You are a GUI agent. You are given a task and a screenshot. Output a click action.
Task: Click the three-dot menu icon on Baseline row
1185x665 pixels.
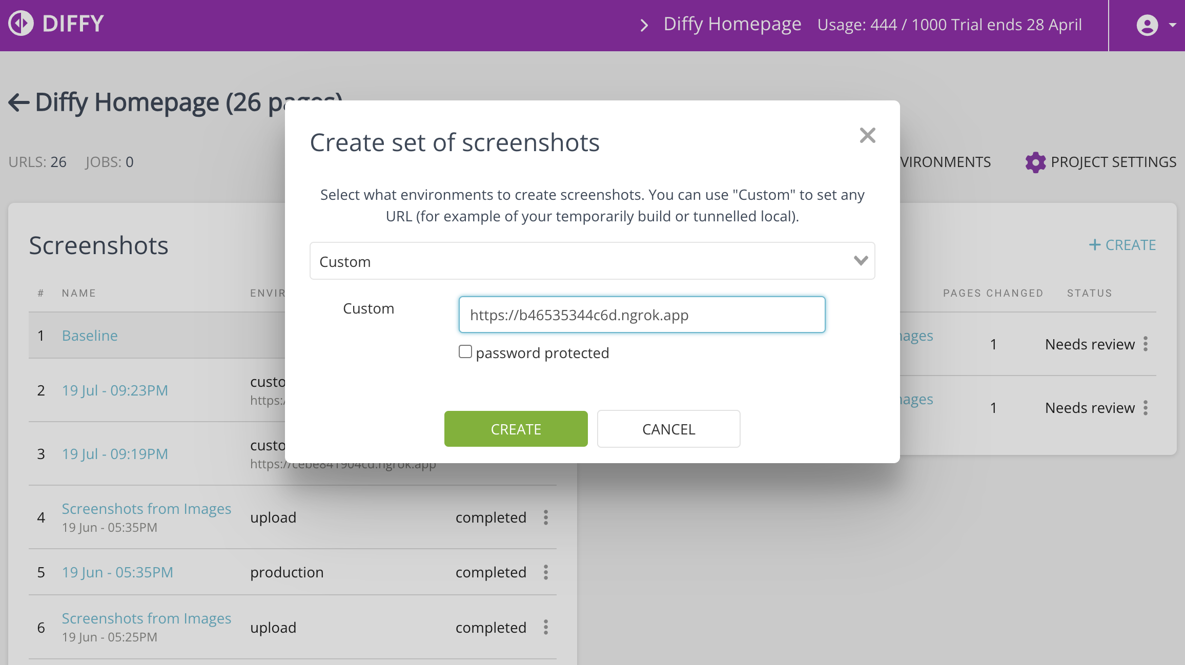tap(1147, 343)
